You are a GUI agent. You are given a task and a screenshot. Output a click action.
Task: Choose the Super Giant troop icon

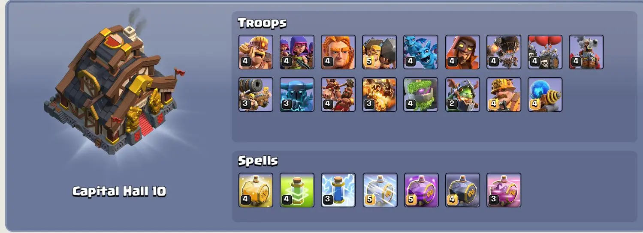click(338, 52)
